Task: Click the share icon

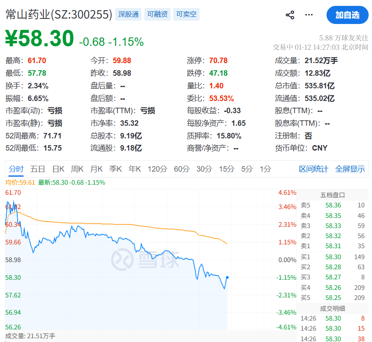Action: [x=290, y=15]
